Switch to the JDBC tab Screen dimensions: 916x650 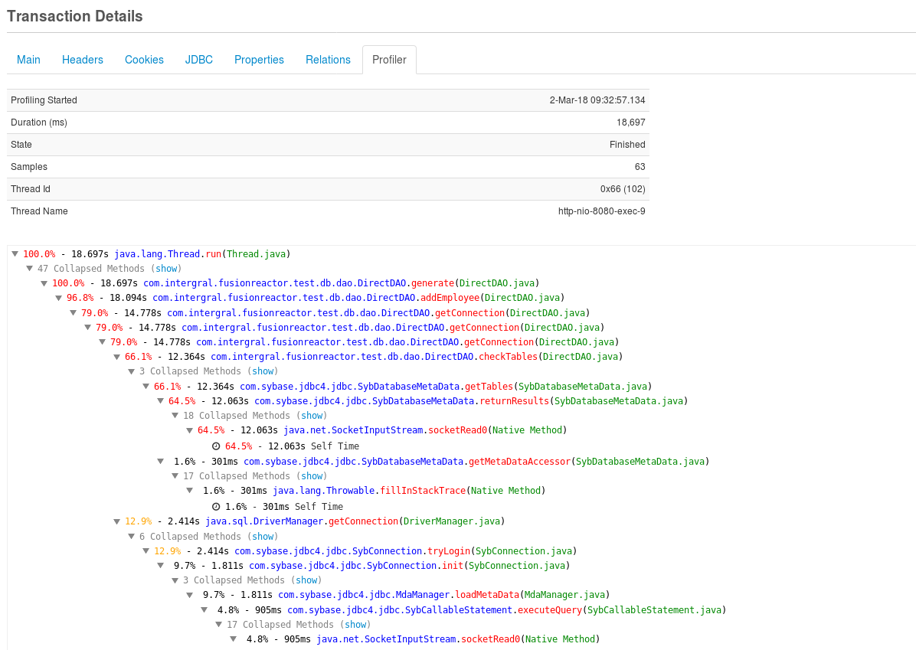tap(198, 59)
